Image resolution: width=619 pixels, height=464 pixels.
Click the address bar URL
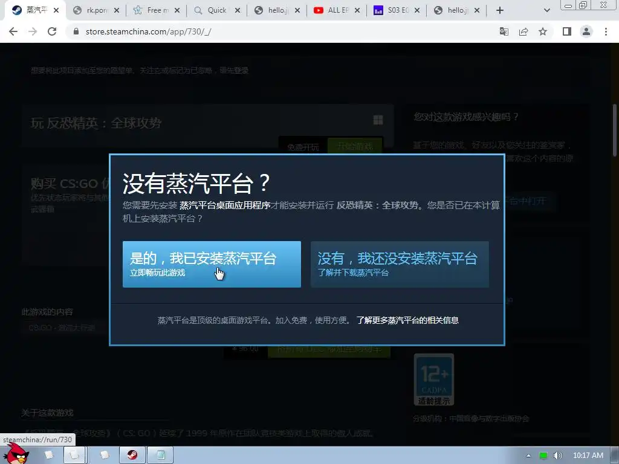[x=149, y=31]
